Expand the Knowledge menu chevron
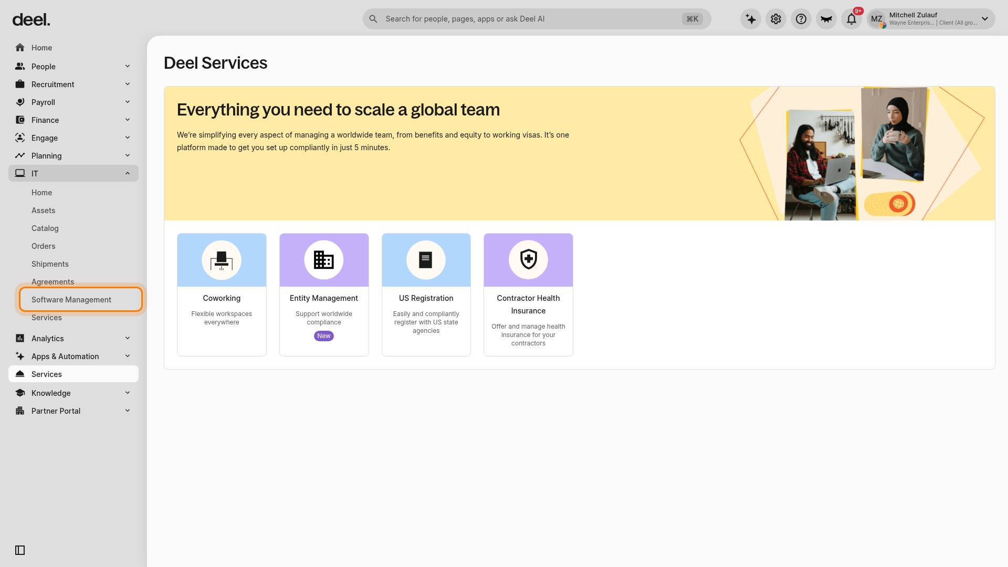Viewport: 1008px width, 567px height. 128,393
